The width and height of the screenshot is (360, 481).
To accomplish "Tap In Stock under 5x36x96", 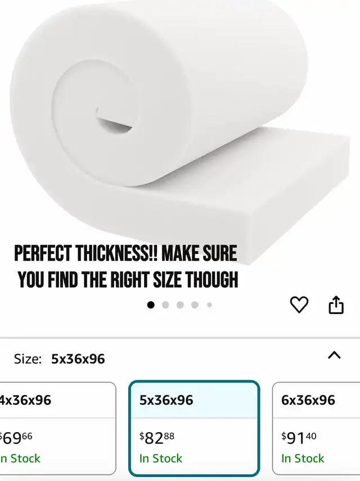I will [161, 459].
